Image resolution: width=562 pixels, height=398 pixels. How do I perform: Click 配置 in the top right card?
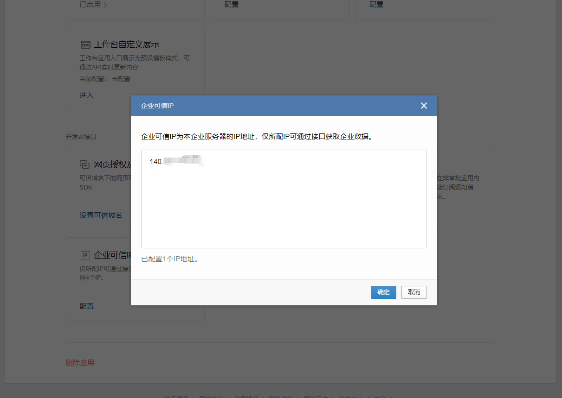pyautogui.click(x=376, y=4)
